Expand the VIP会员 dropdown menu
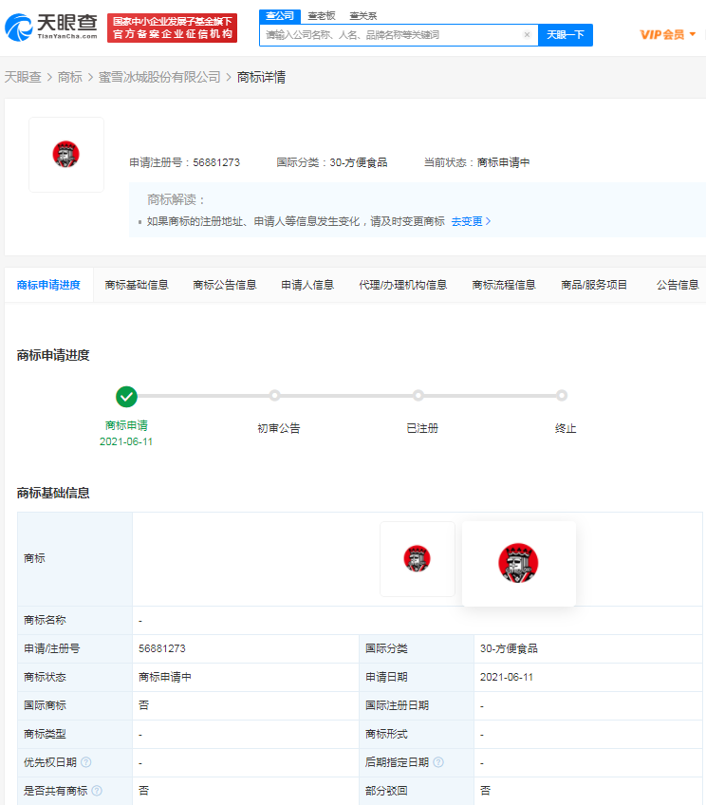 pyautogui.click(x=668, y=35)
